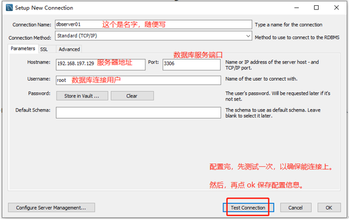
Task: Cancel the new connection setup
Action: click(x=295, y=207)
